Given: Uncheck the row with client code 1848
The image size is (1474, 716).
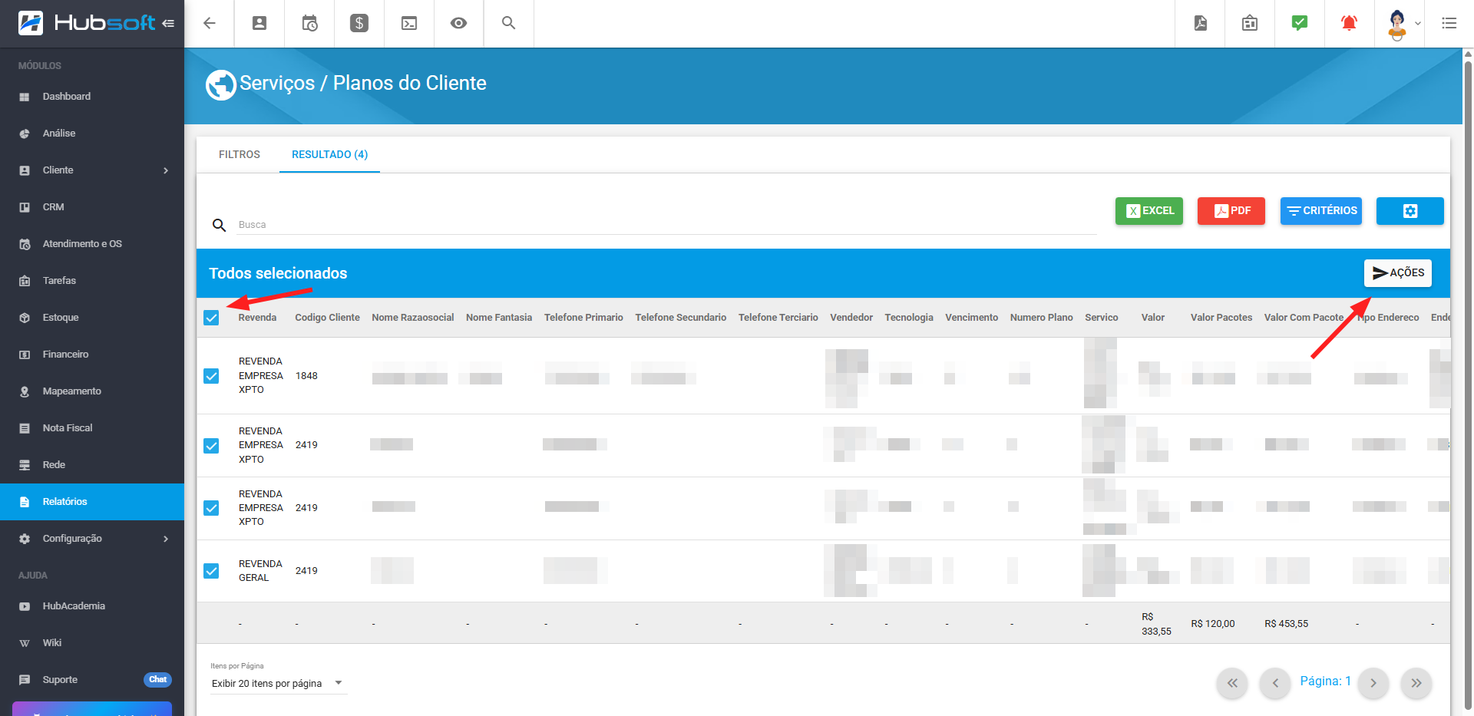Looking at the screenshot, I should pyautogui.click(x=211, y=376).
